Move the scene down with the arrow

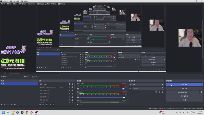[x=15, y=105]
